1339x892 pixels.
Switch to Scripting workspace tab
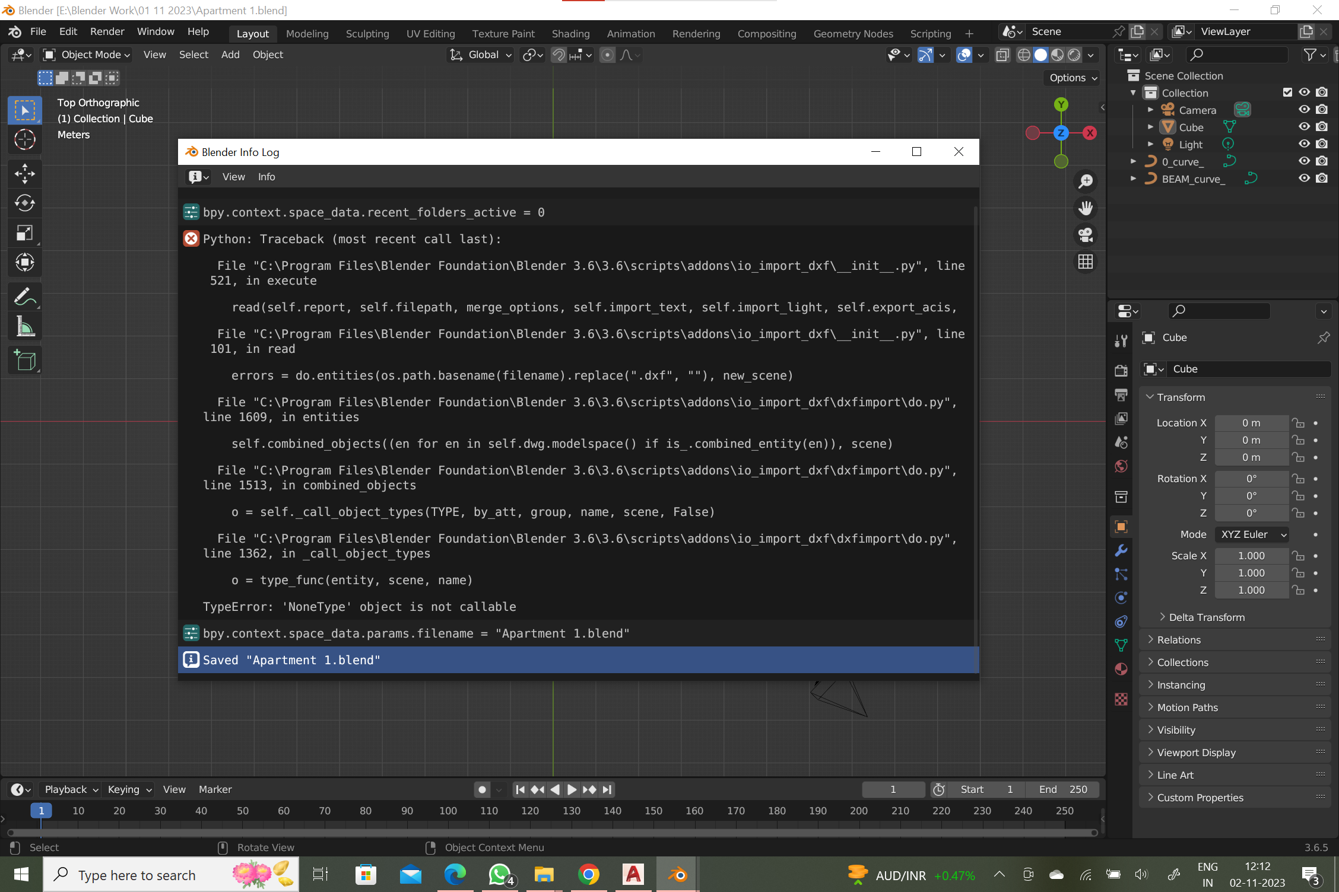(x=930, y=34)
